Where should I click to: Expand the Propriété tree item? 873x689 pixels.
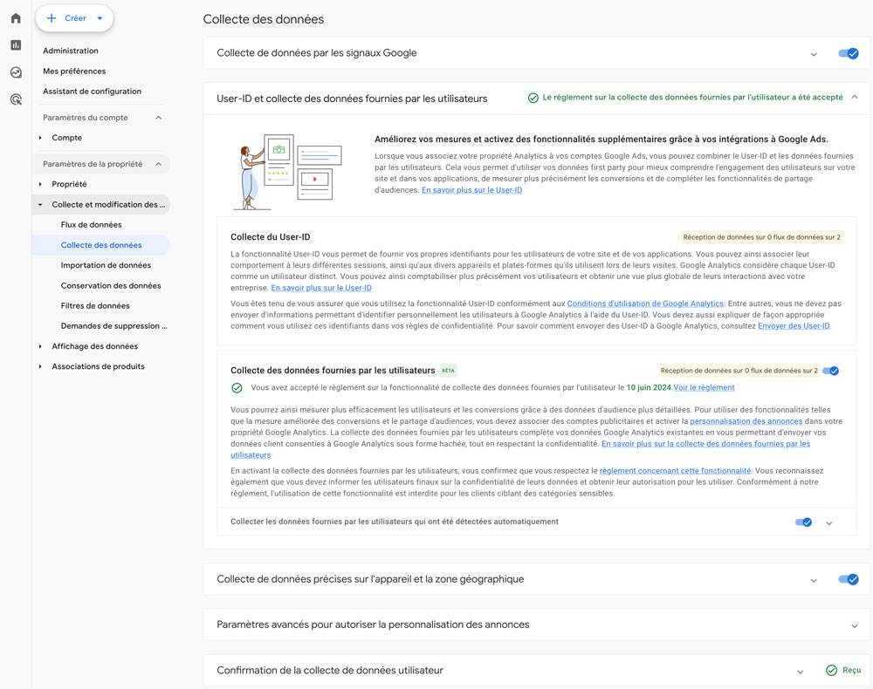40,184
